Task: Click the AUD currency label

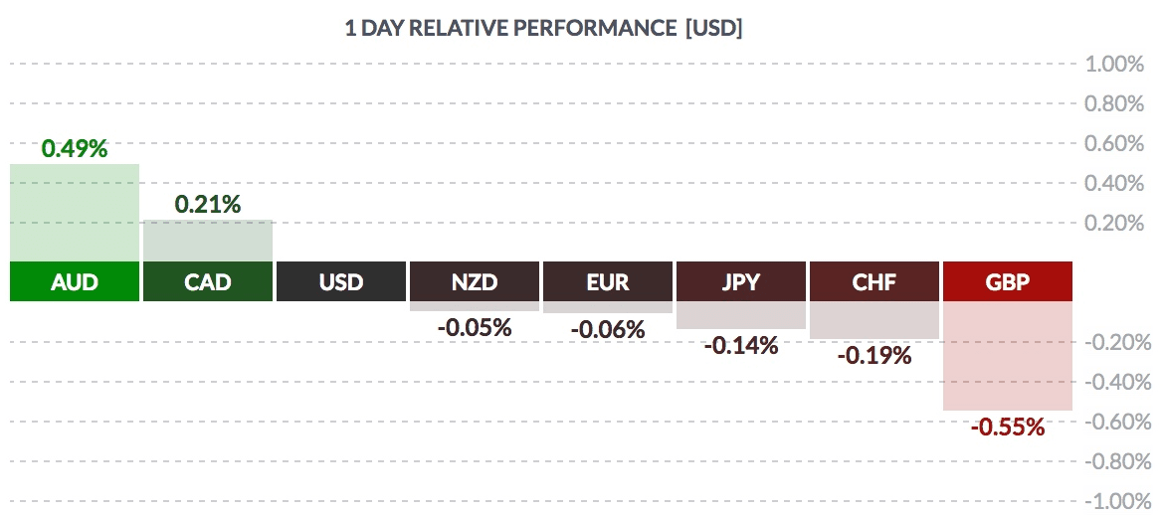Action: 75,281
